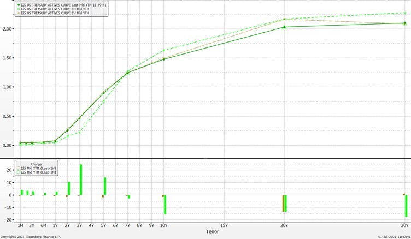Select the 20Y point on solid Last curve
The image size is (411, 239).
tap(284, 27)
